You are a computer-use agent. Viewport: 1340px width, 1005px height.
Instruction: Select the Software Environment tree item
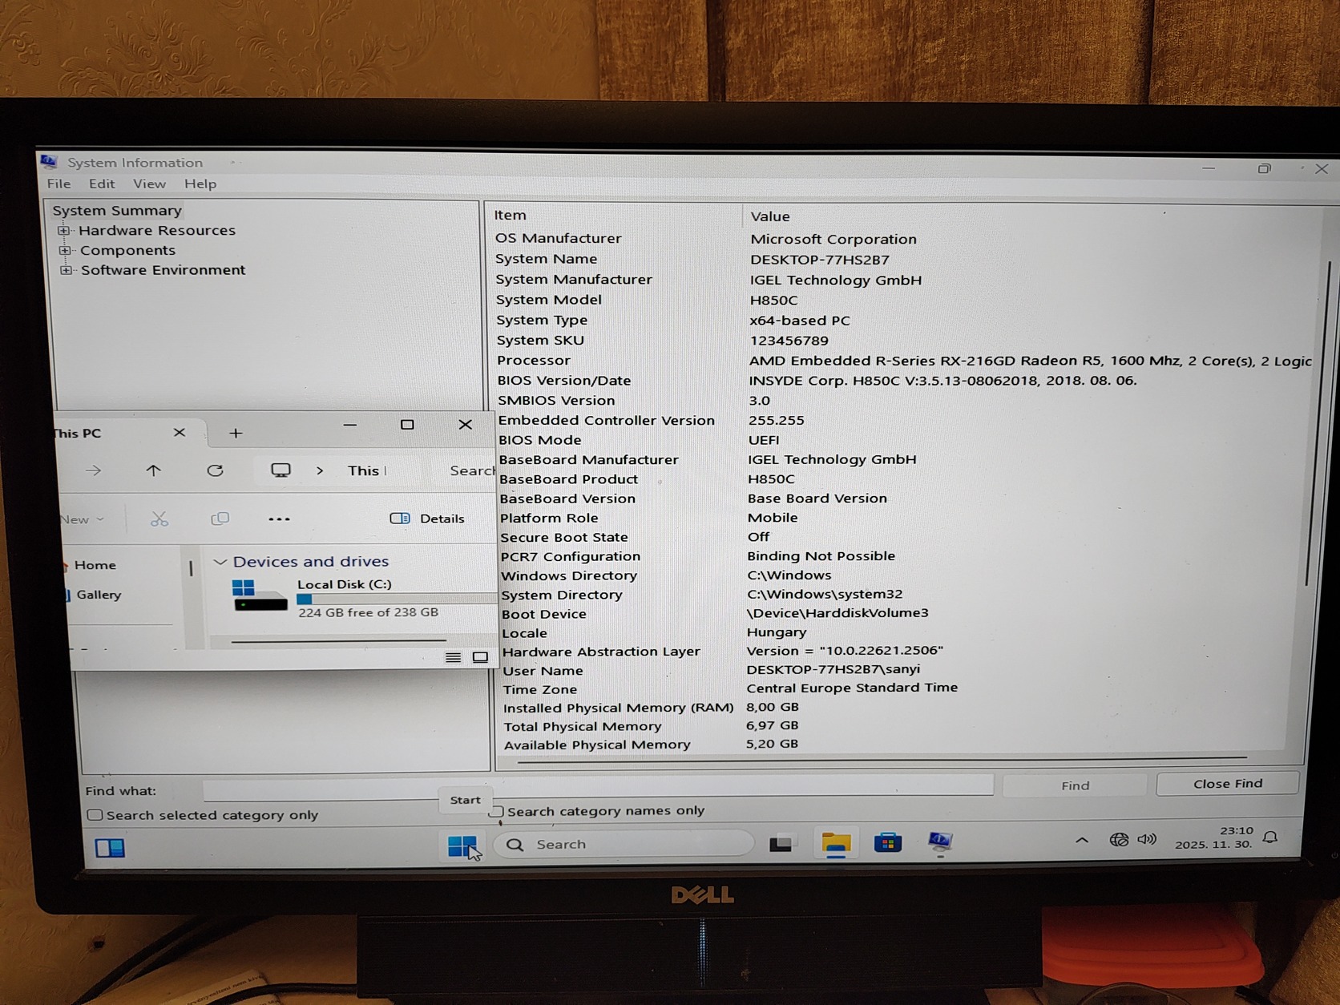[163, 270]
